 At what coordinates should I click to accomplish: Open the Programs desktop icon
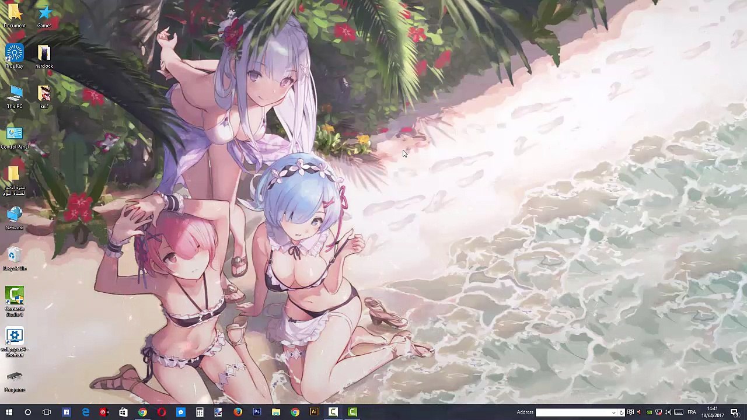tap(15, 380)
